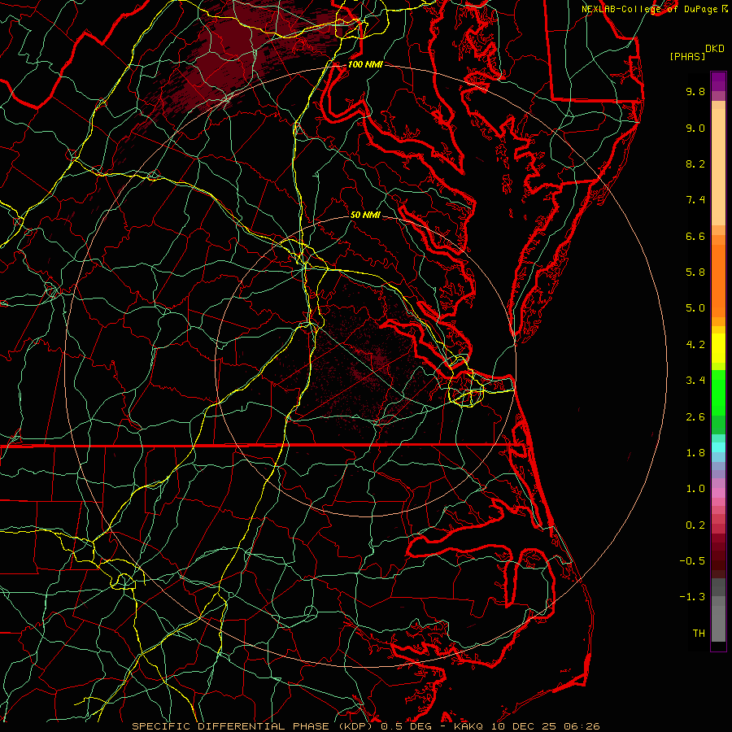Screen dimensions: 732x732
Task: Click the 3.4 scale value
Action: pos(695,381)
